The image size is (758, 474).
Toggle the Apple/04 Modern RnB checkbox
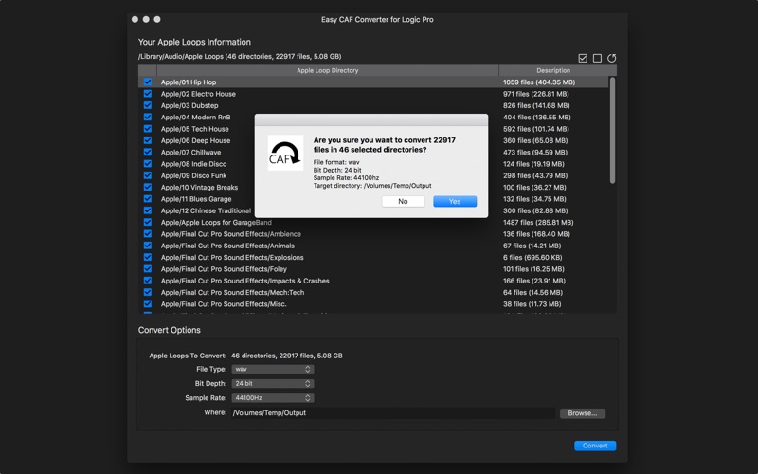148,117
